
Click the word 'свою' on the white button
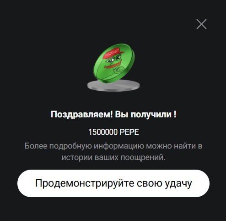(x=150, y=183)
